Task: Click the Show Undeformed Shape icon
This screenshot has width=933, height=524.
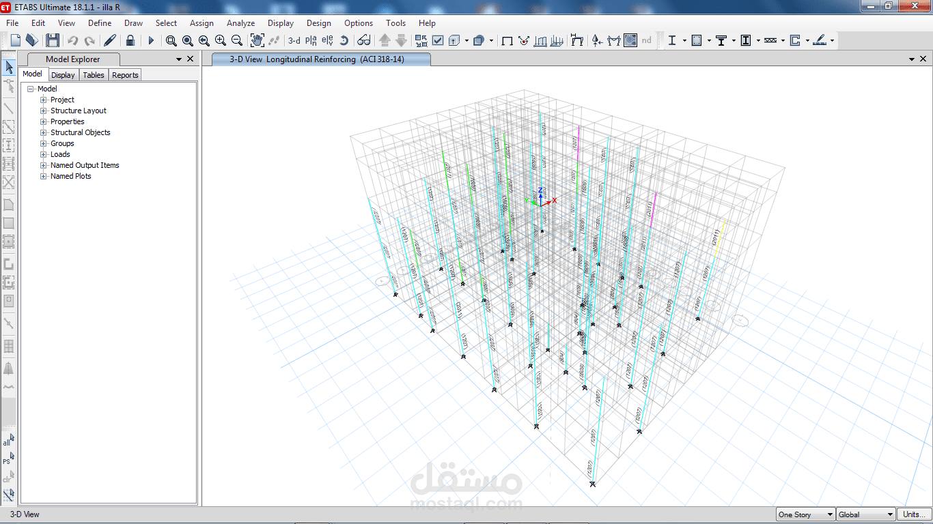Action: pos(507,41)
